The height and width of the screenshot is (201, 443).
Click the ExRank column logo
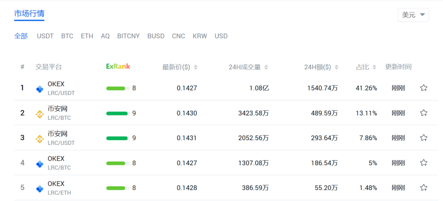coord(118,66)
